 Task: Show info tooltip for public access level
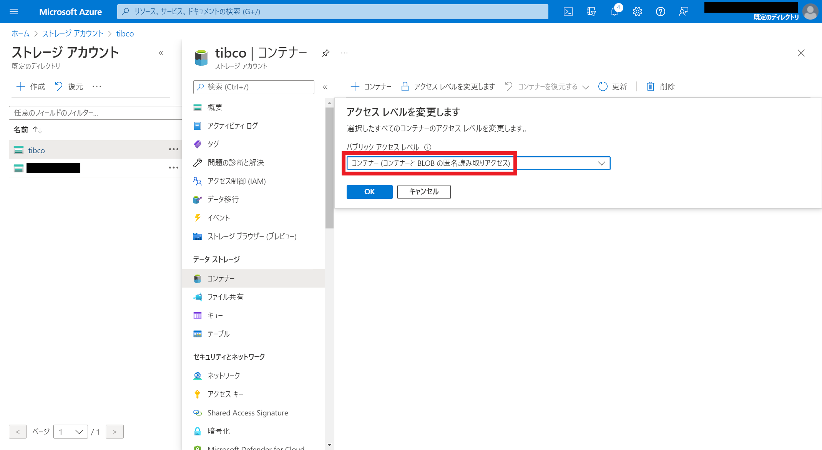click(428, 147)
